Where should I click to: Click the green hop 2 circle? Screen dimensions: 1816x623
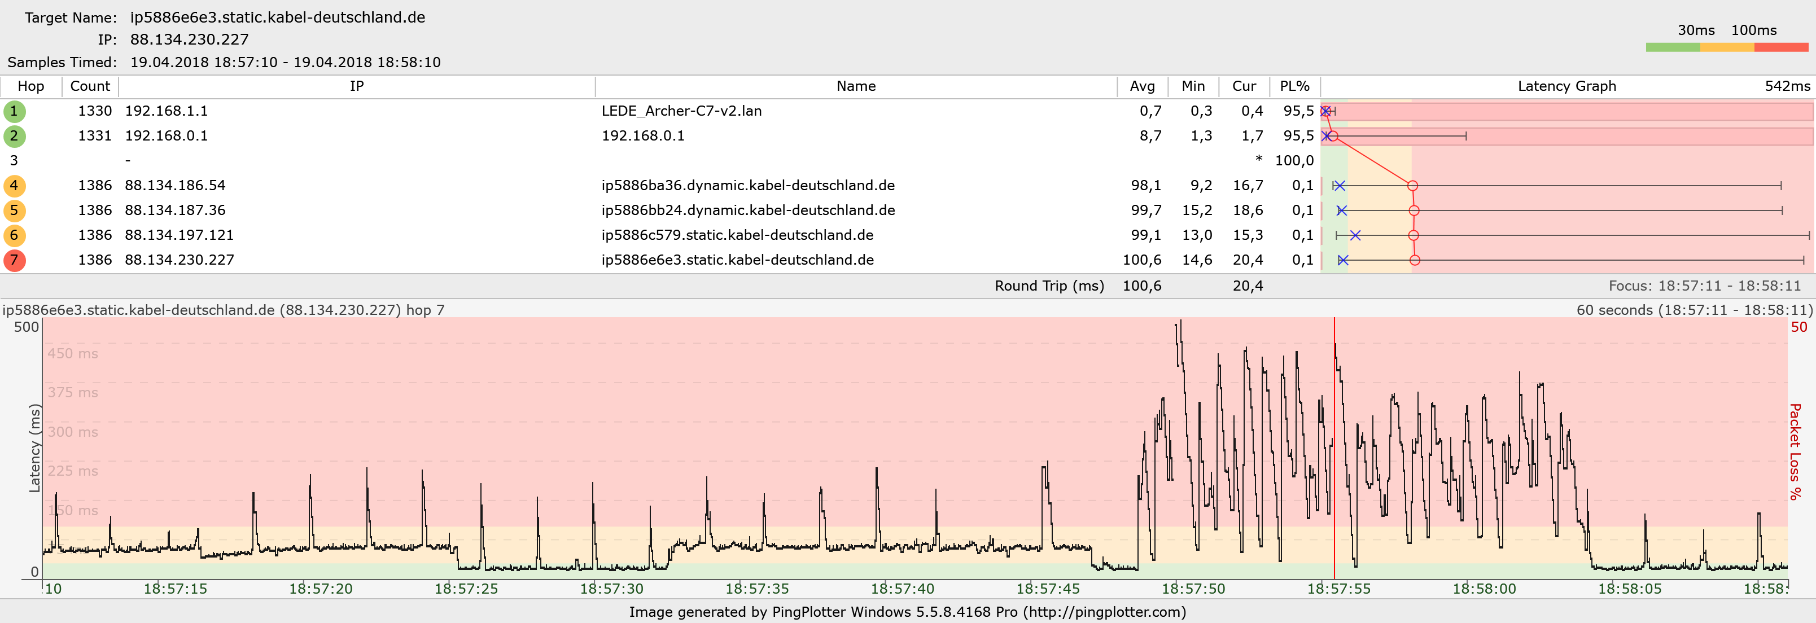click(x=14, y=136)
